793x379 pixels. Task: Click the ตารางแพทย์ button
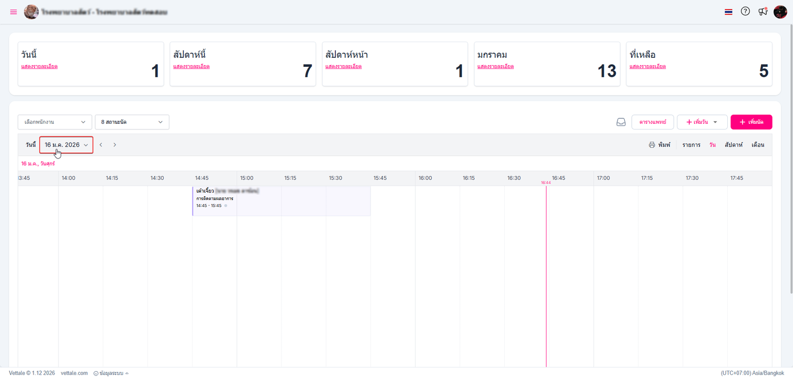[653, 122]
